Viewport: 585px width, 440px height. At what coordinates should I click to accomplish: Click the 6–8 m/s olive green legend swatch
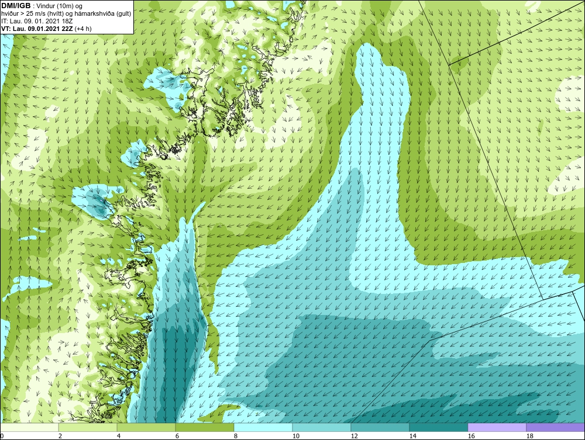tap(204, 427)
